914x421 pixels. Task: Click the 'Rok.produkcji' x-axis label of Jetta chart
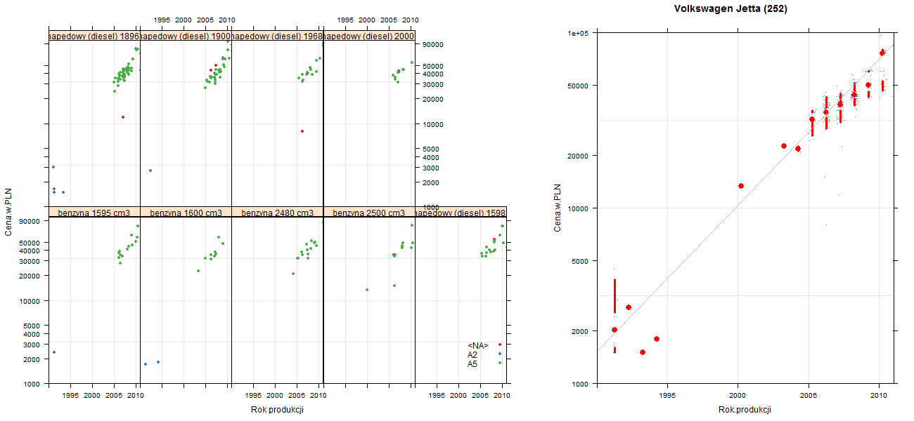(x=745, y=410)
